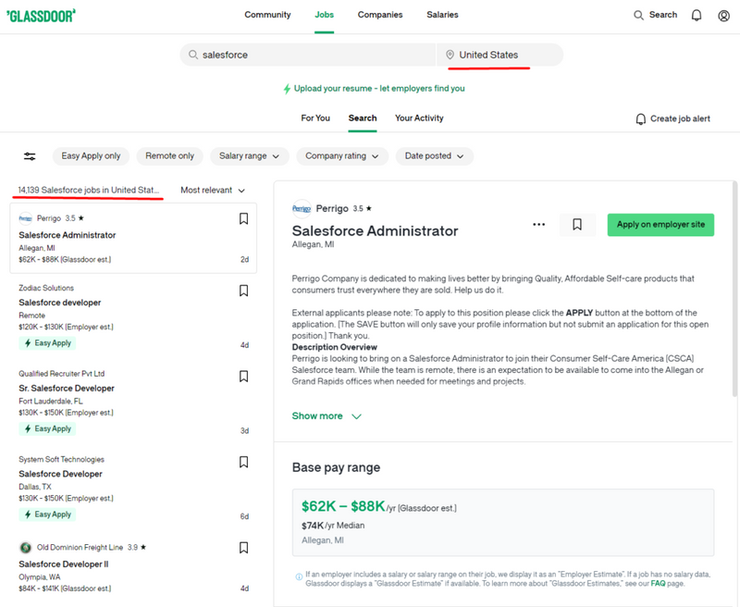
Task: Click the job detail panel scrollbar
Action: coord(734,289)
